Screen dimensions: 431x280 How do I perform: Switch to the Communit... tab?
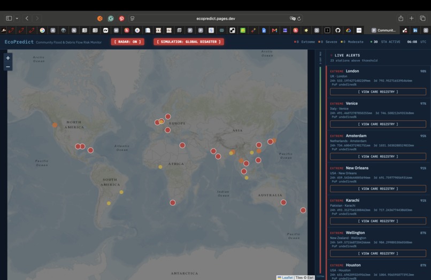[383, 30]
